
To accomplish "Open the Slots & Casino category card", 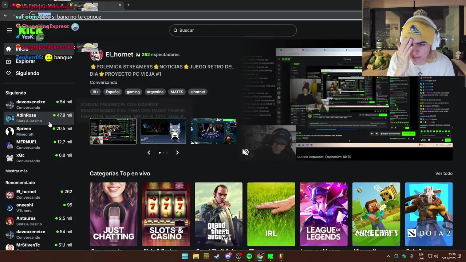I will pos(166,214).
